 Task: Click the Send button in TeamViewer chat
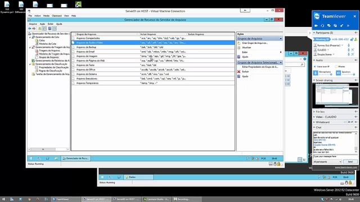pos(350,162)
